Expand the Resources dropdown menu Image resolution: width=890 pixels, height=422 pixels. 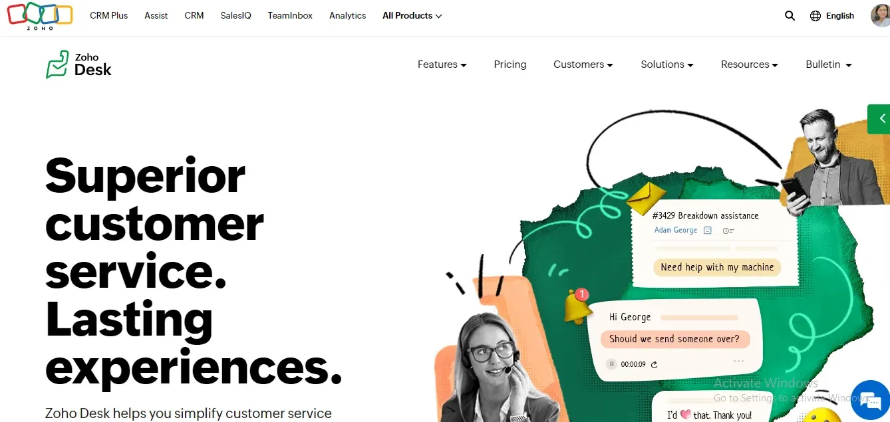[x=750, y=64]
